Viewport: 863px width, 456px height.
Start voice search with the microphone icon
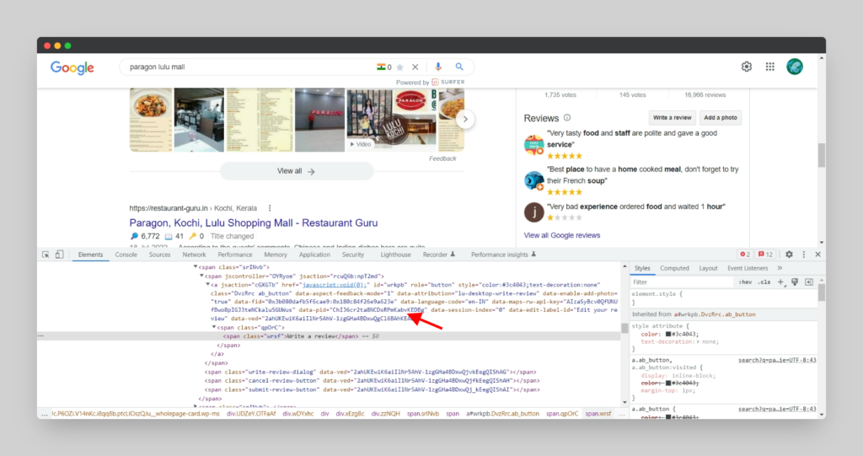click(438, 67)
